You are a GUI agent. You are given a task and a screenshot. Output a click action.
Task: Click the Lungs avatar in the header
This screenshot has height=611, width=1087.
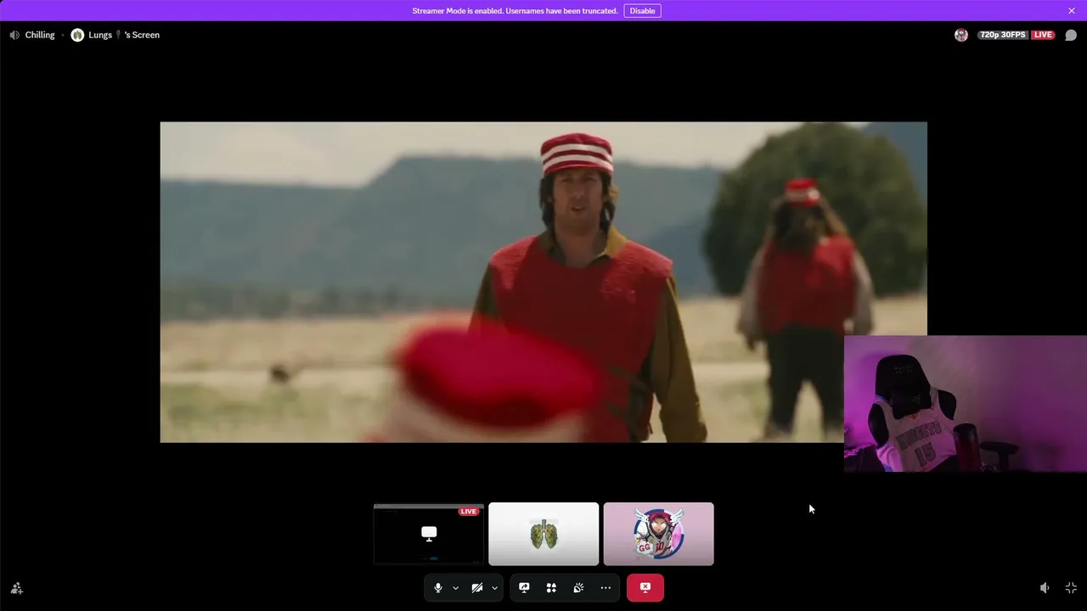point(77,35)
